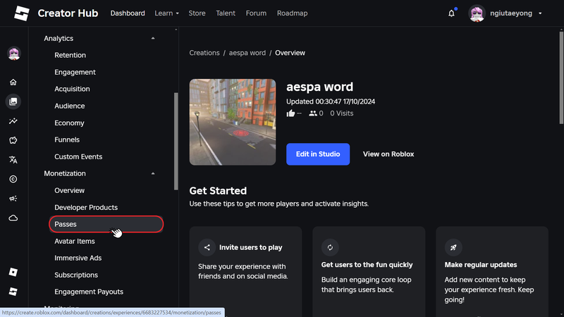Image resolution: width=564 pixels, height=317 pixels.
Task: Open Audience analytics page
Action: [69, 106]
